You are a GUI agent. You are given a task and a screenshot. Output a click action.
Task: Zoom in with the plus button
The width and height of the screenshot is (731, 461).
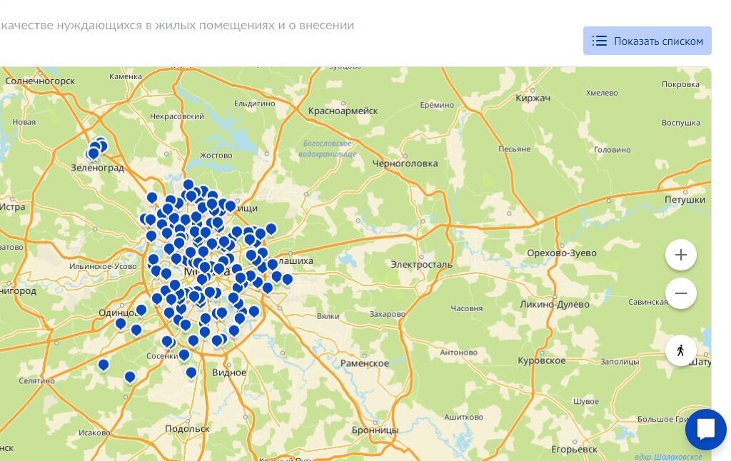point(680,255)
